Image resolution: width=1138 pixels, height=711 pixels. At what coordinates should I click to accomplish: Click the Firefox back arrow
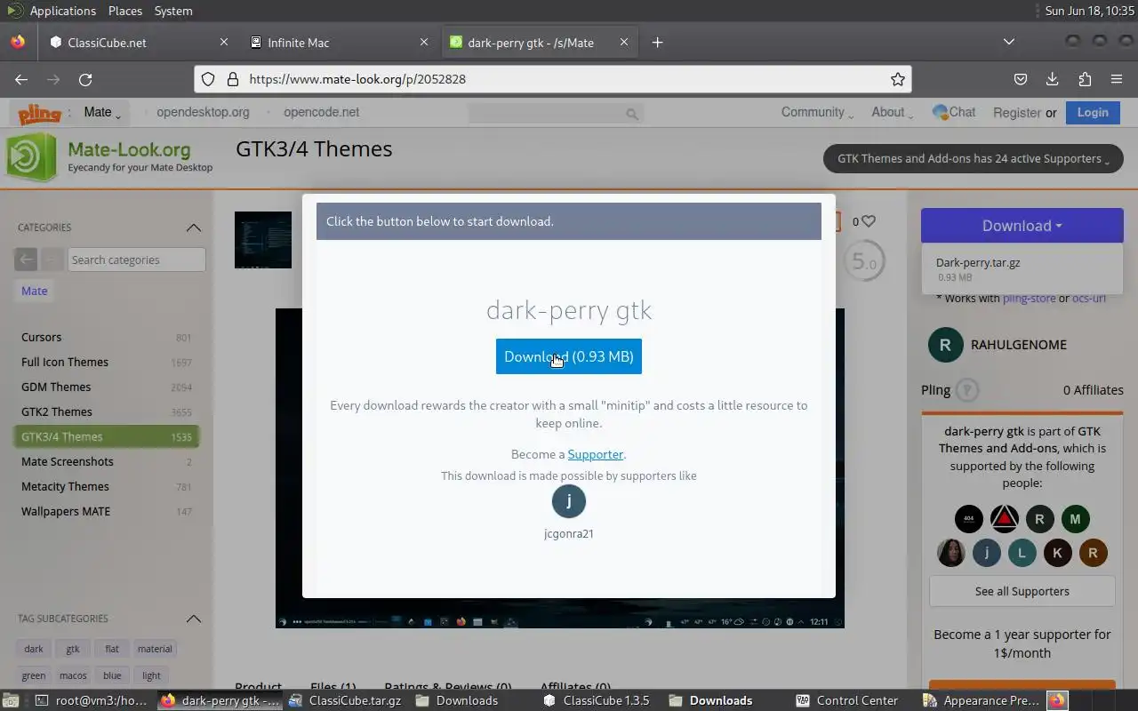coord(21,79)
